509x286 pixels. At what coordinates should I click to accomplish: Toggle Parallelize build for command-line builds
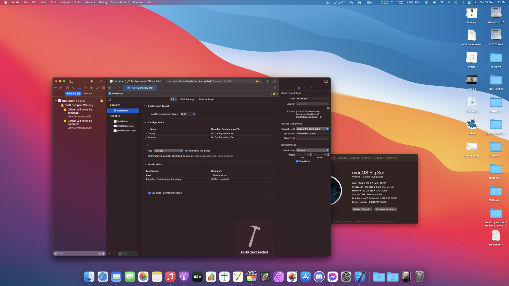pos(149,156)
